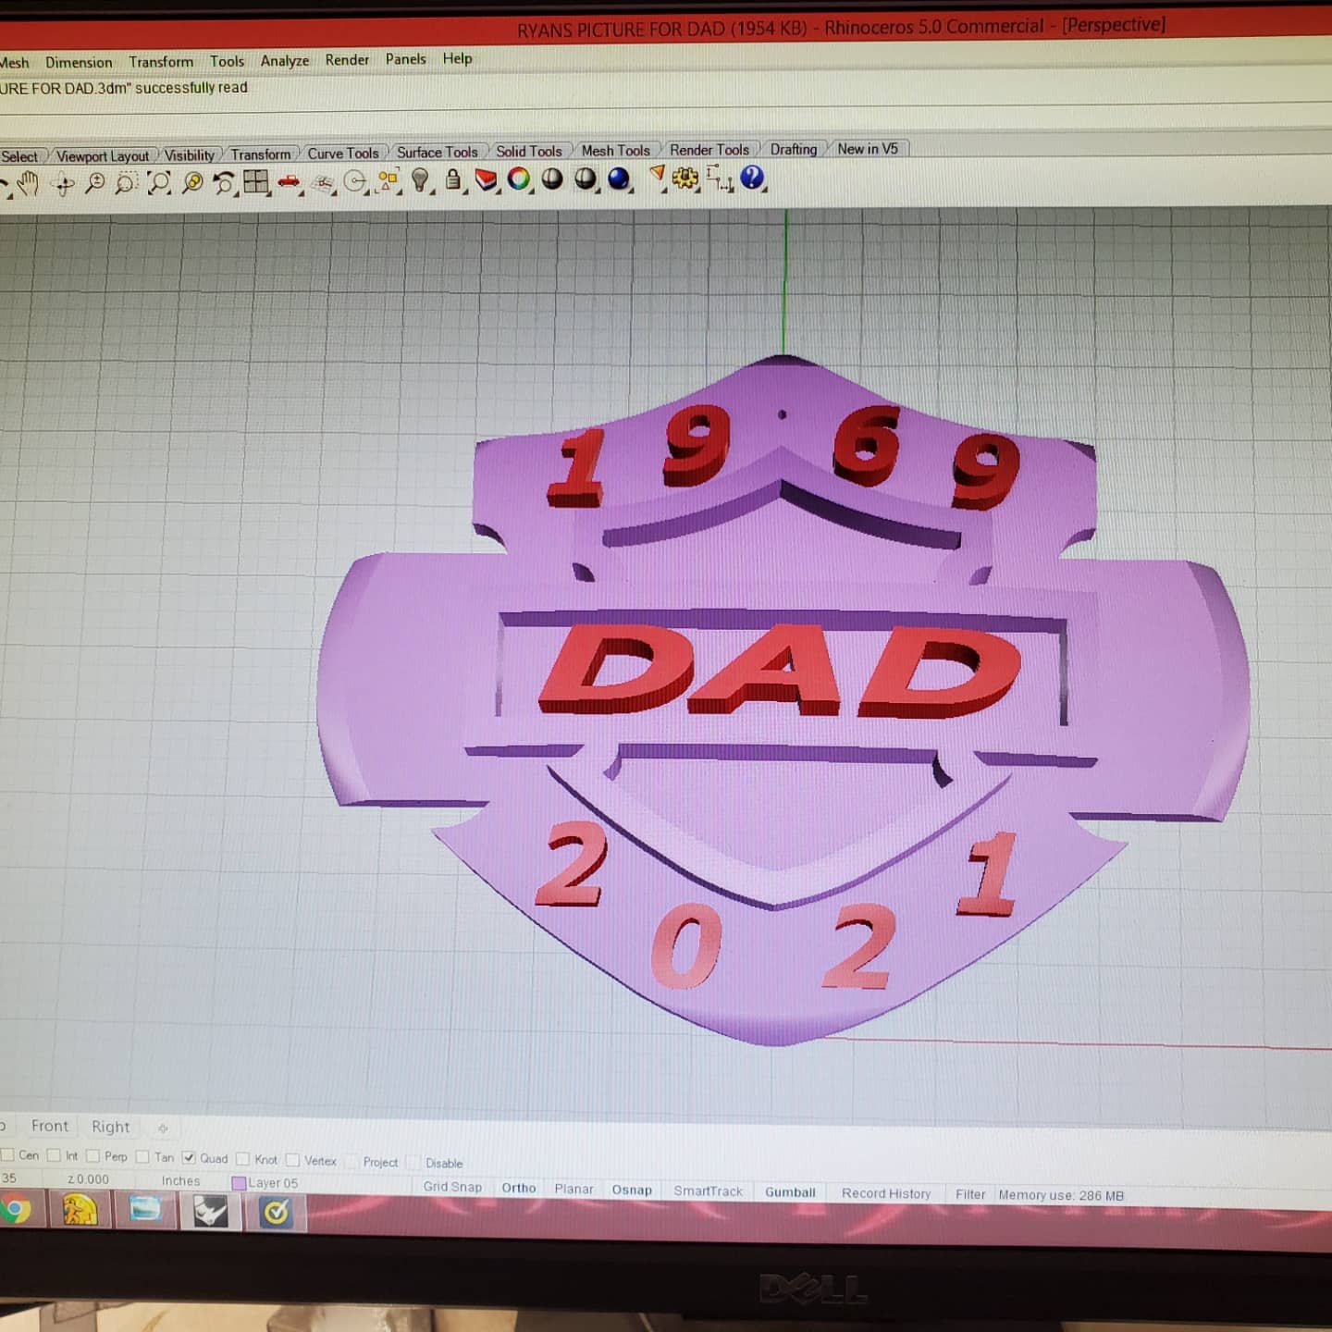Viewport: 1332px width, 1332px height.
Task: Switch to the Front viewport tab
Action: pos(50,1126)
